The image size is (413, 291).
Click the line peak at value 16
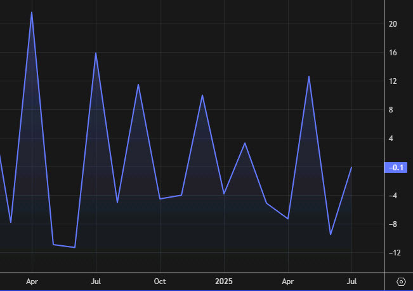96,53
